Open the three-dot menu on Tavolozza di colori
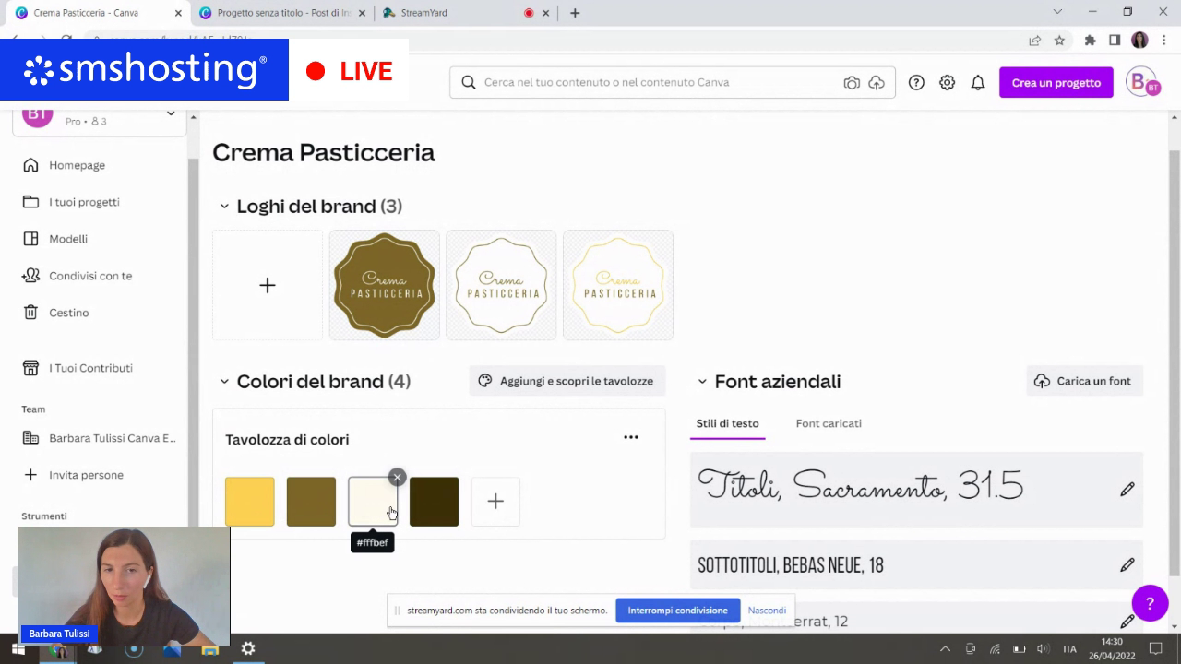 tap(631, 436)
